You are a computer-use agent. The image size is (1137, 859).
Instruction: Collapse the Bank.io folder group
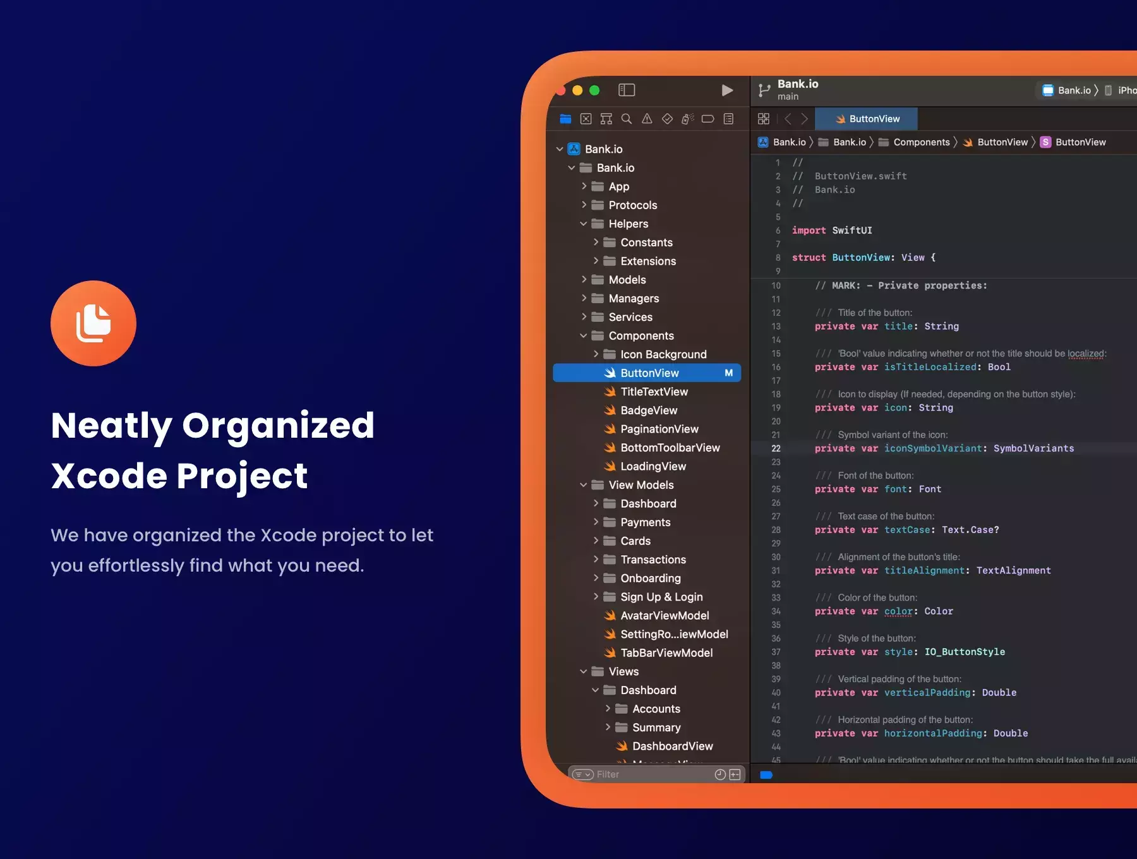572,168
